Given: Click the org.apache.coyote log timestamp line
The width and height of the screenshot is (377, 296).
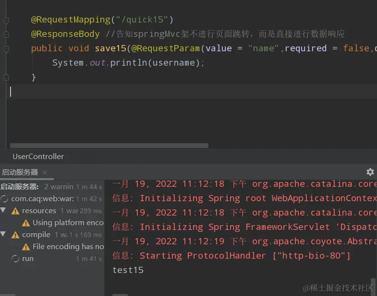Looking at the screenshot, I should click(x=244, y=241).
